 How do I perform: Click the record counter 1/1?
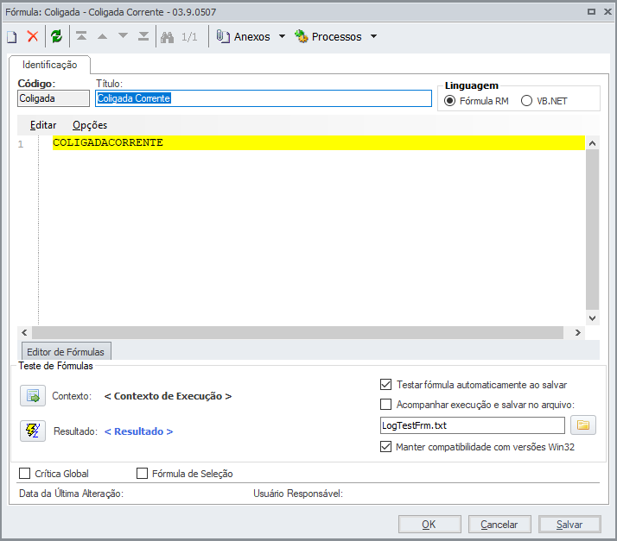189,37
